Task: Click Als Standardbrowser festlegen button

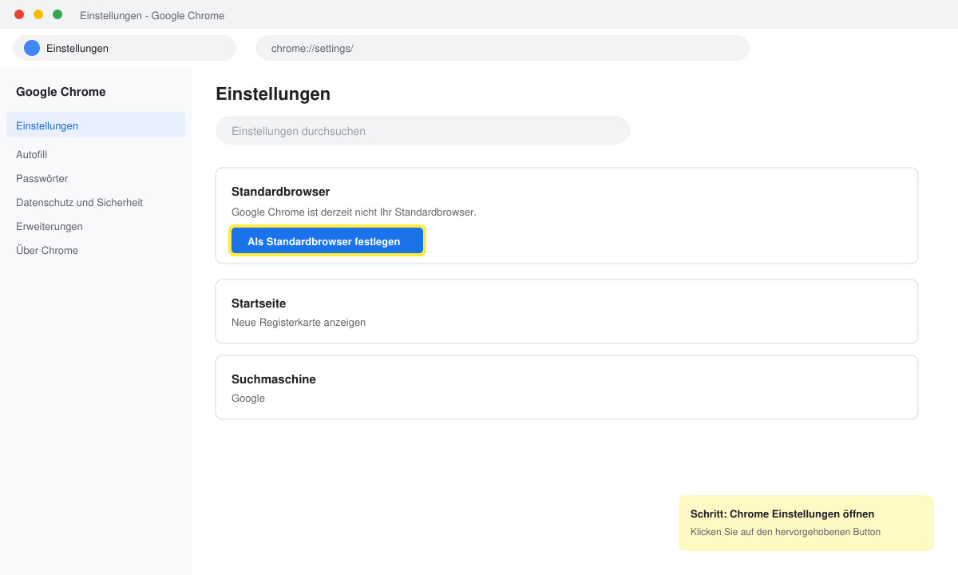Action: [327, 241]
